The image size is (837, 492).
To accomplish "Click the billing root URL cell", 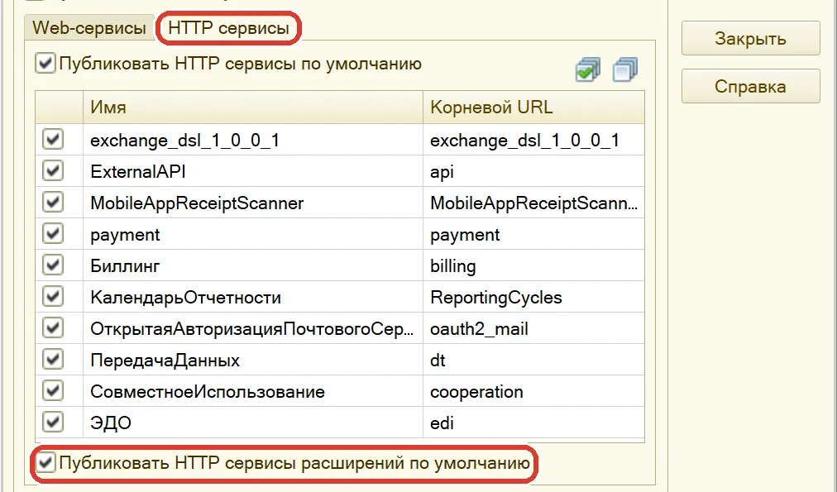I will point(533,265).
